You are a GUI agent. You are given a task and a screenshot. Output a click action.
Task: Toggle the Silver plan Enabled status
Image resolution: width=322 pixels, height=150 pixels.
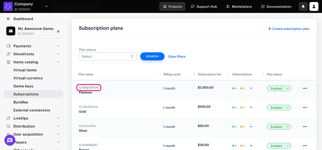tap(279, 127)
